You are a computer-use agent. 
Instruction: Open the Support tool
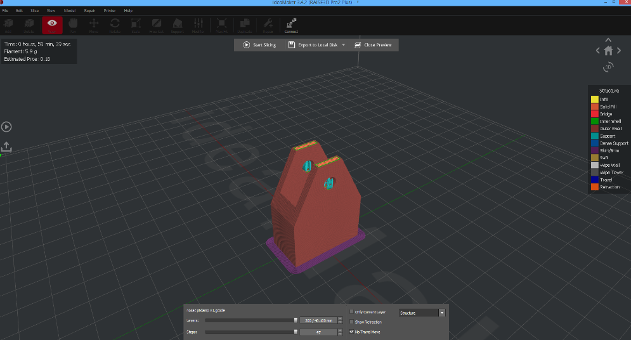click(x=178, y=25)
